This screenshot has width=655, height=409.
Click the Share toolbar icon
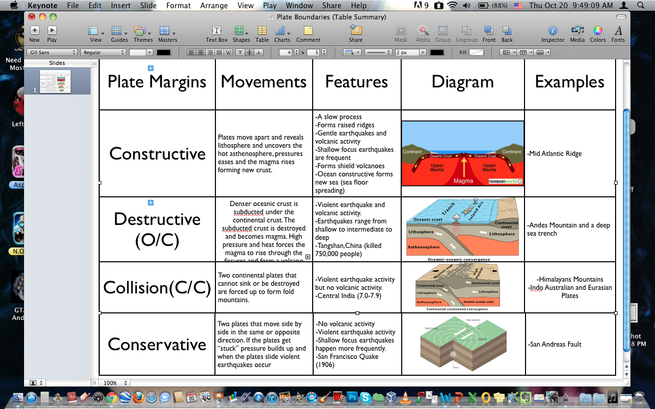click(x=356, y=34)
